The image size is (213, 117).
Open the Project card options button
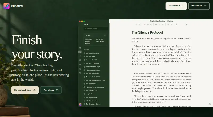coord(105,35)
